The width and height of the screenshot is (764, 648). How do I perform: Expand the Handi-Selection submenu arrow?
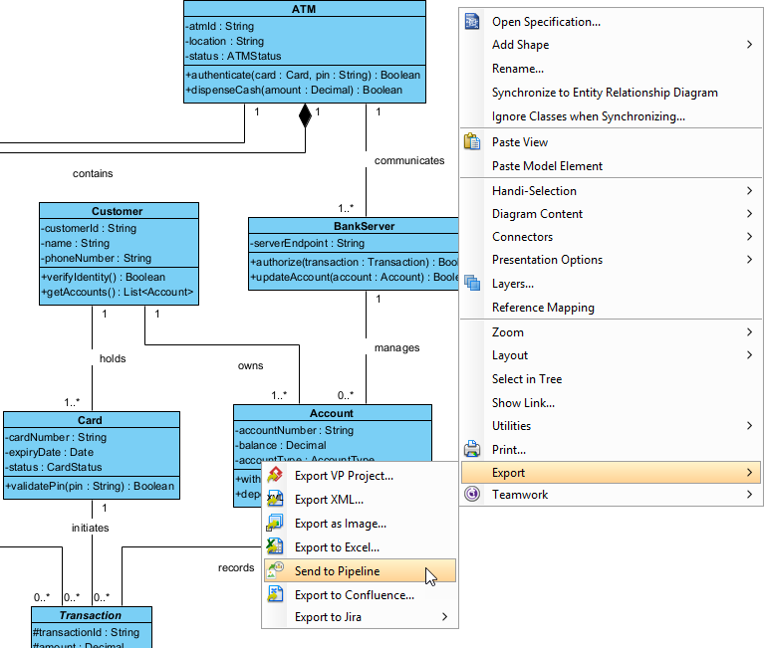pyautogui.click(x=749, y=191)
